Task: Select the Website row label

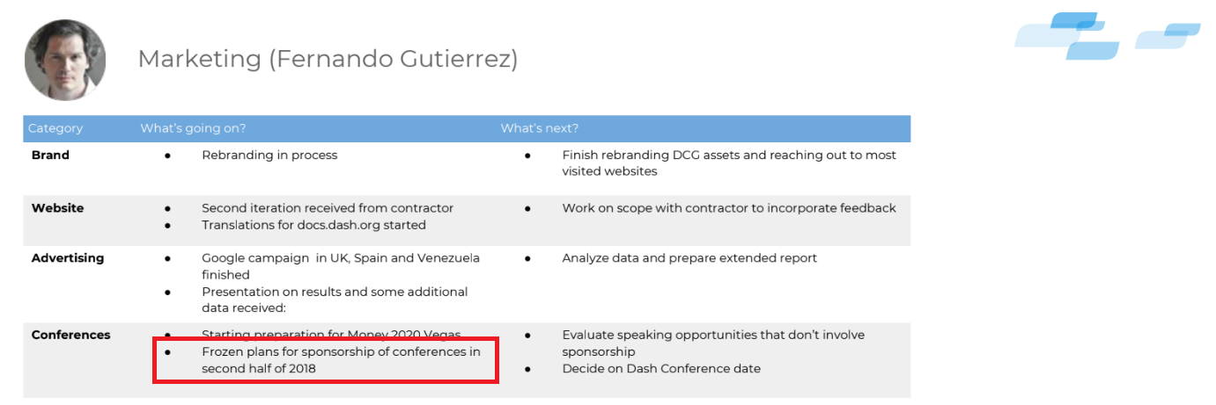Action: pyautogui.click(x=58, y=208)
